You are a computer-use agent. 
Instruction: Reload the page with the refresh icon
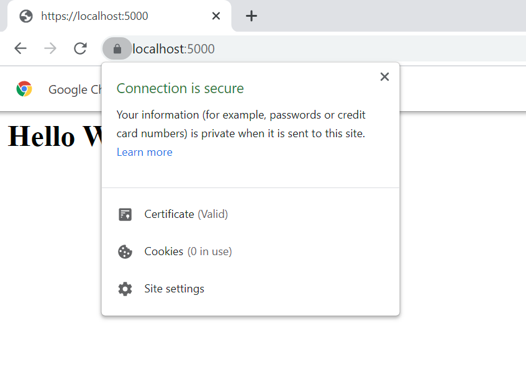tap(80, 48)
